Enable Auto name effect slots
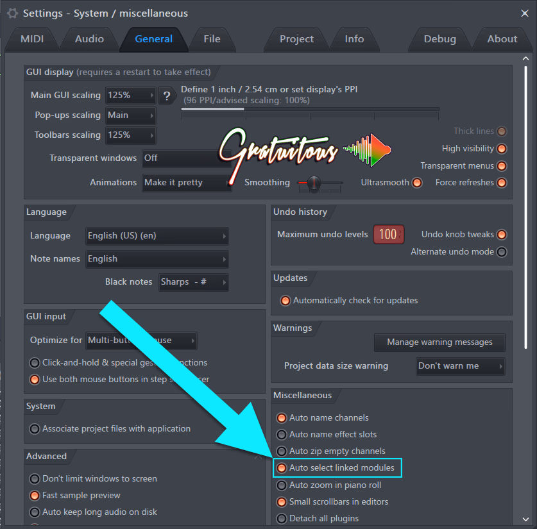Image resolution: width=537 pixels, height=529 pixels. [281, 435]
